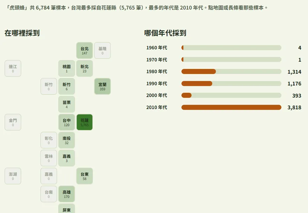Select the 台南 tile showing 0
The height and width of the screenshot is (213, 308).
pyautogui.click(x=49, y=194)
